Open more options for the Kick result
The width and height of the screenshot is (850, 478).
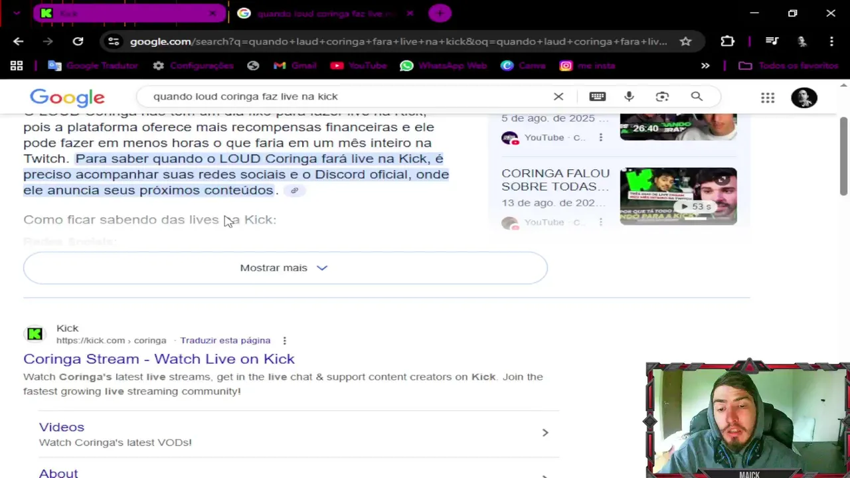click(x=284, y=341)
